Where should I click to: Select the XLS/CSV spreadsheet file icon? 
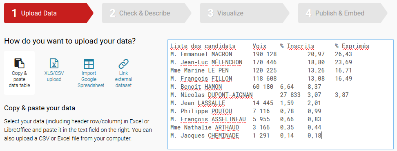pos(54,63)
